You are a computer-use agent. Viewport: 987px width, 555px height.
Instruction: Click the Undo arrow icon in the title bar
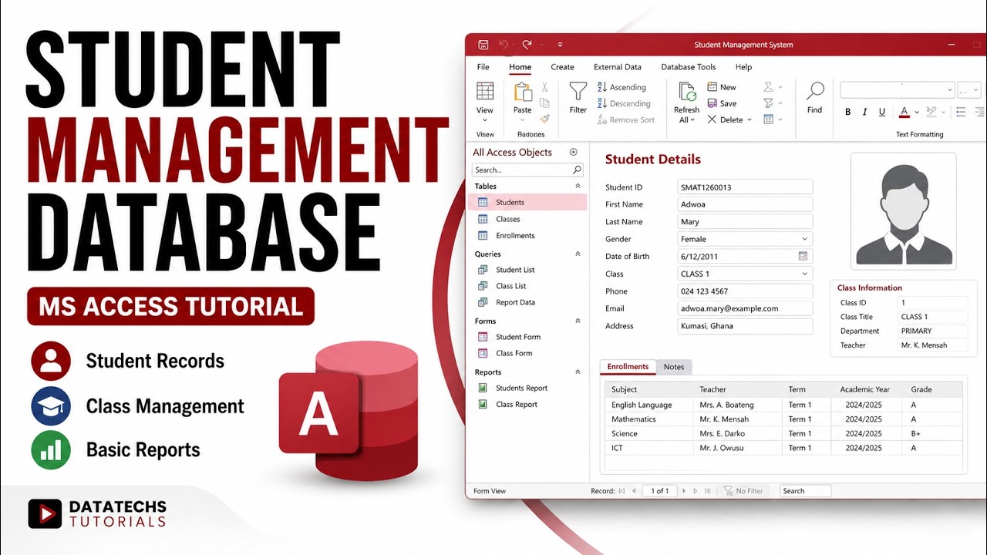click(504, 45)
